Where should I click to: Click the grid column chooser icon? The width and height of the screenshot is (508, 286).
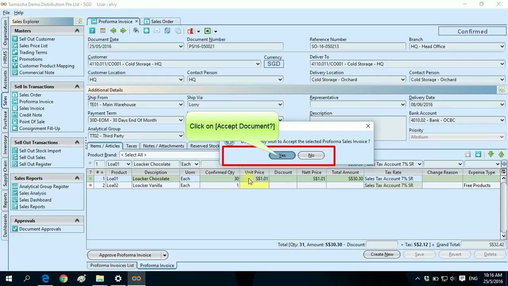(504, 172)
